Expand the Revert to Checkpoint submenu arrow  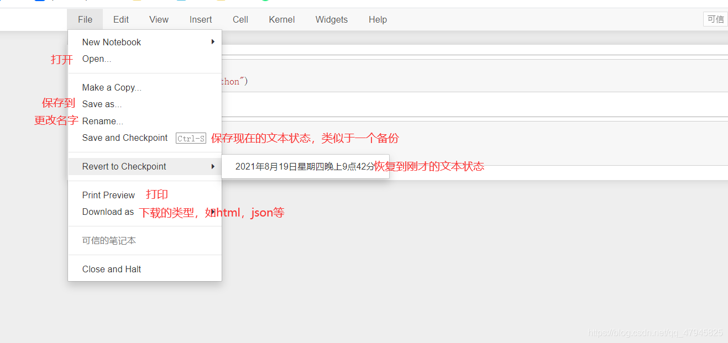213,167
